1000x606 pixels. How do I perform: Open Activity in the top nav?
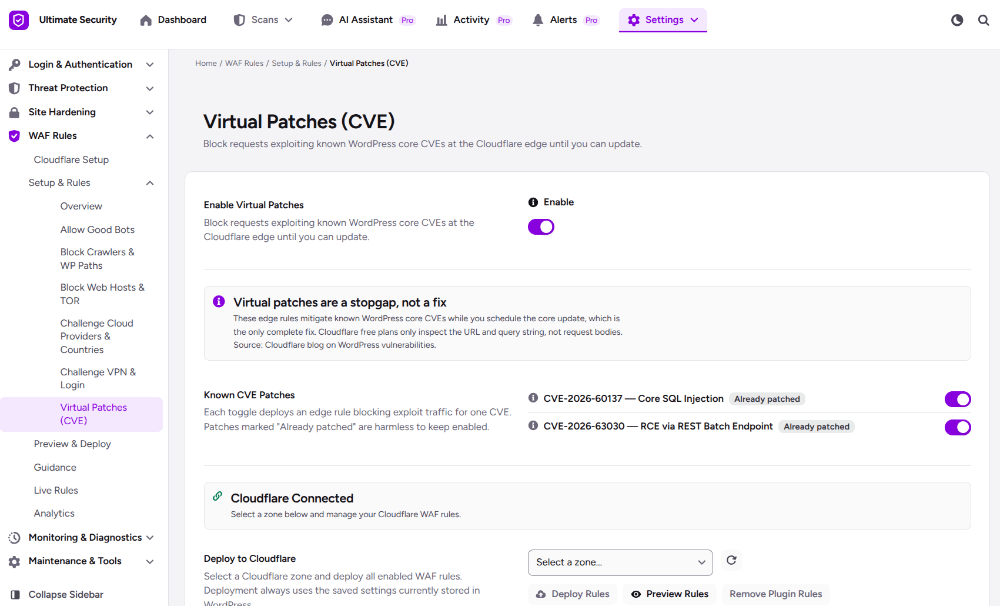point(474,20)
